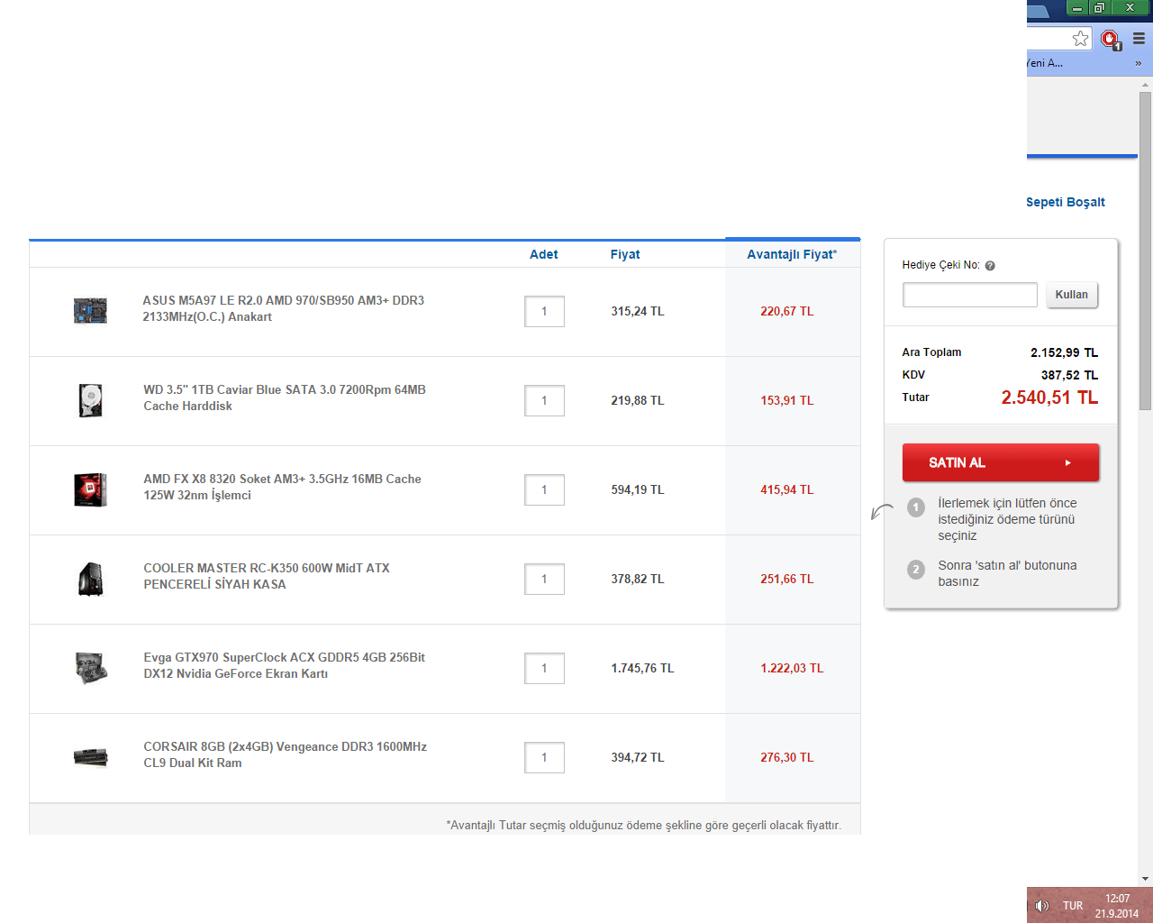
Task: Show more bookmarks with the double chevron
Action: (x=1139, y=63)
